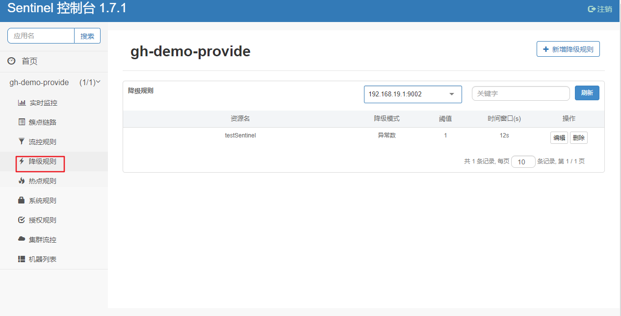The image size is (621, 316).
Task: Click the 降级模式 column header
Action: [x=387, y=119]
